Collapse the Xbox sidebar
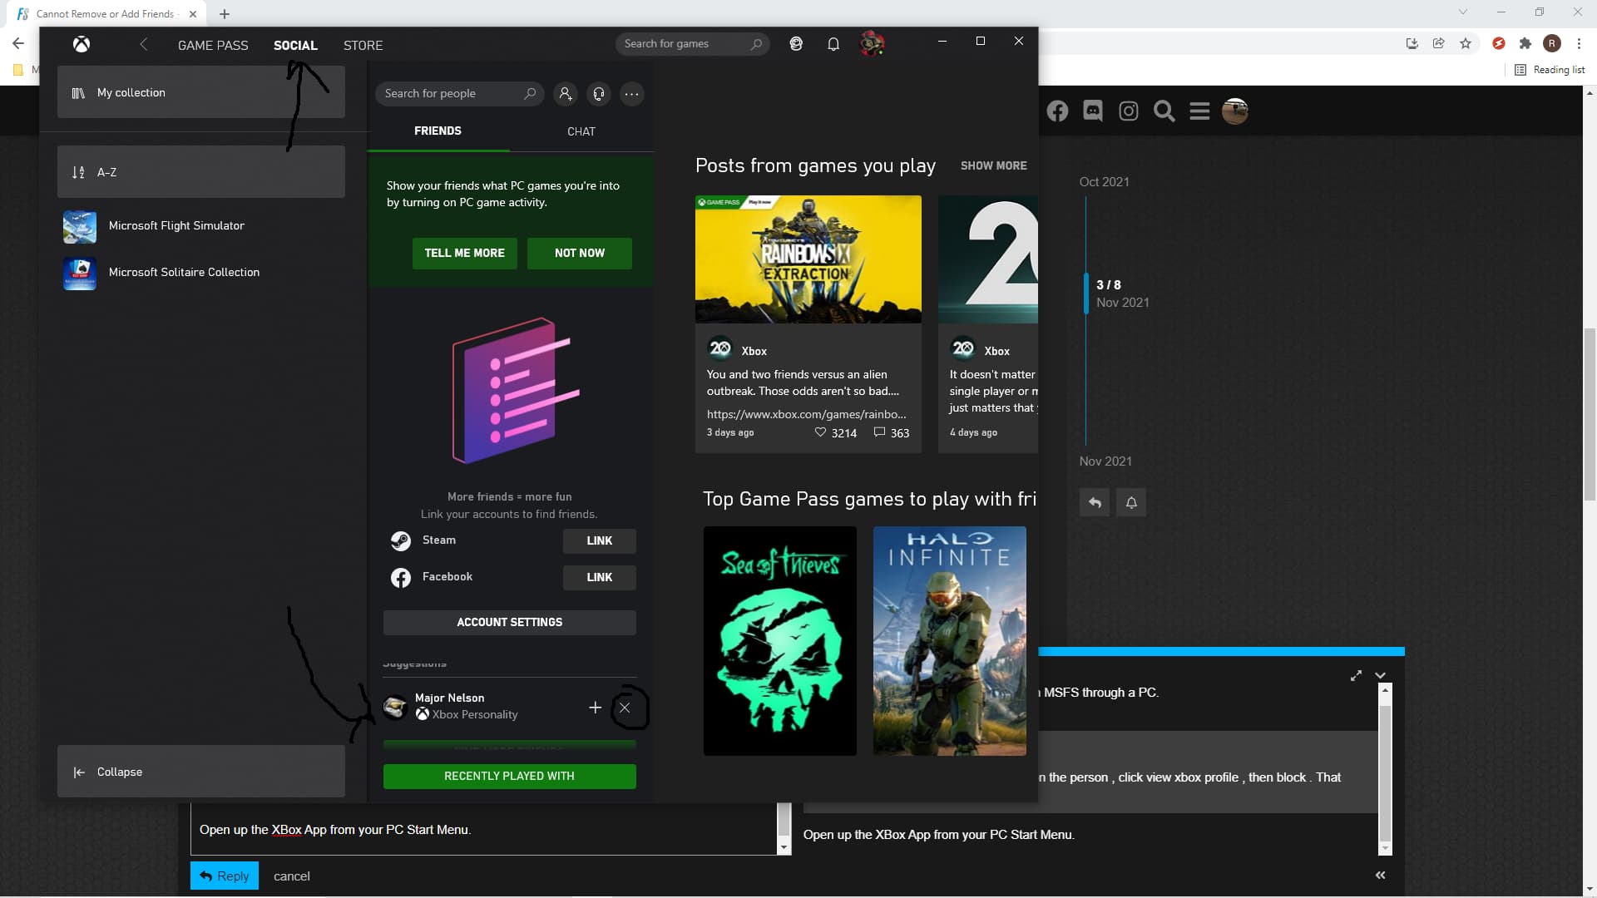 pyautogui.click(x=201, y=772)
